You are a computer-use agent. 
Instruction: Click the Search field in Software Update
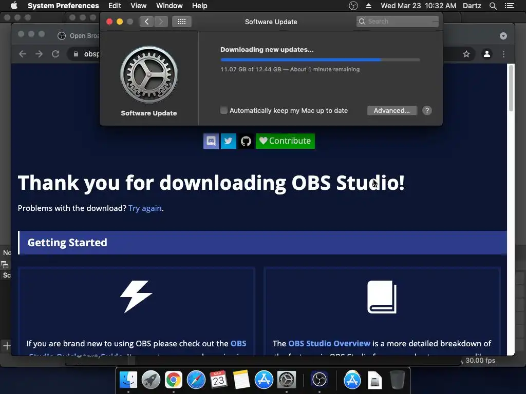click(398, 22)
